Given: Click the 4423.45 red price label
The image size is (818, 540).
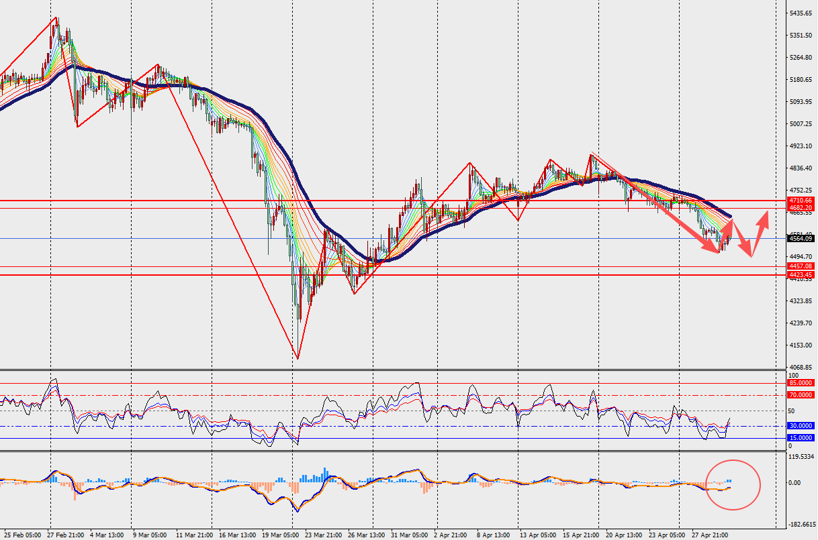Looking at the screenshot, I should point(801,275).
